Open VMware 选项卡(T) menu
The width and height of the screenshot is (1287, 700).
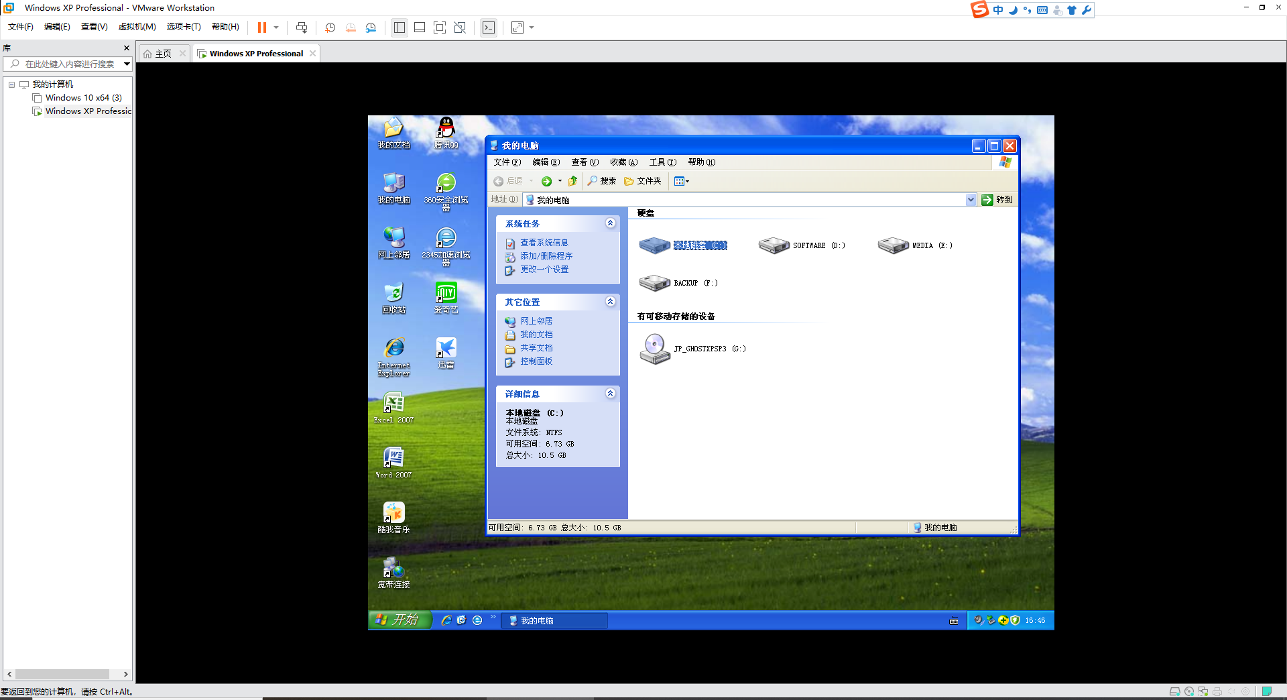point(184,27)
